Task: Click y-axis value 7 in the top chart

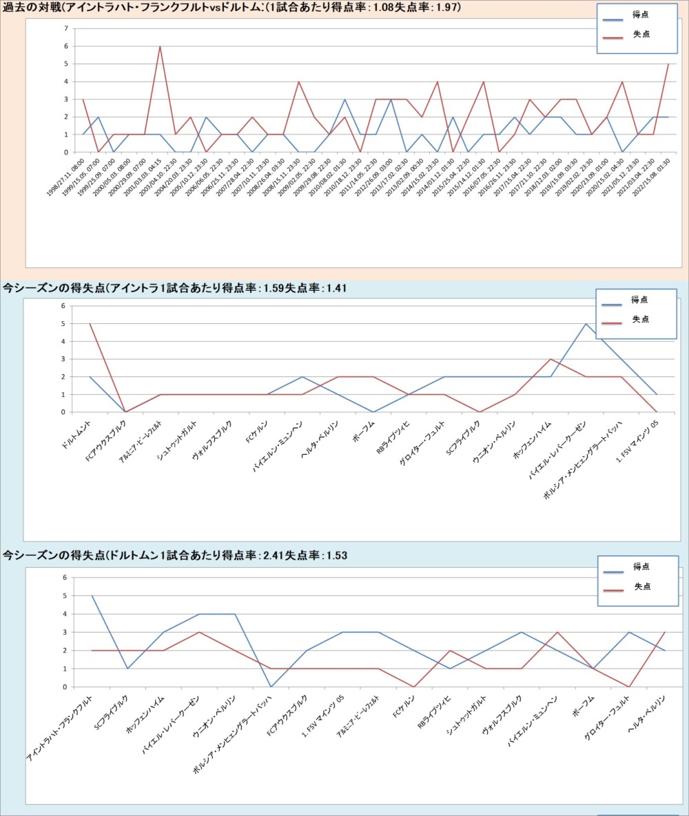Action: tap(65, 28)
